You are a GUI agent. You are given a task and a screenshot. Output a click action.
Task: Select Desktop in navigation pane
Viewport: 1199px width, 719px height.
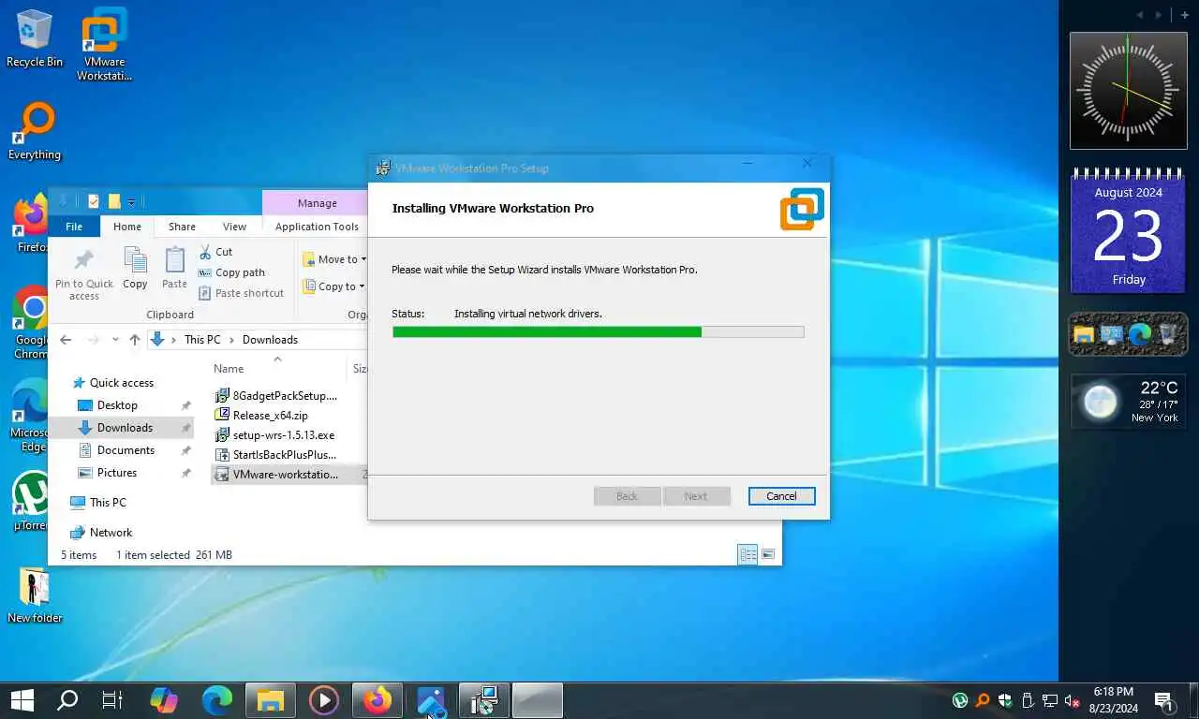117,405
